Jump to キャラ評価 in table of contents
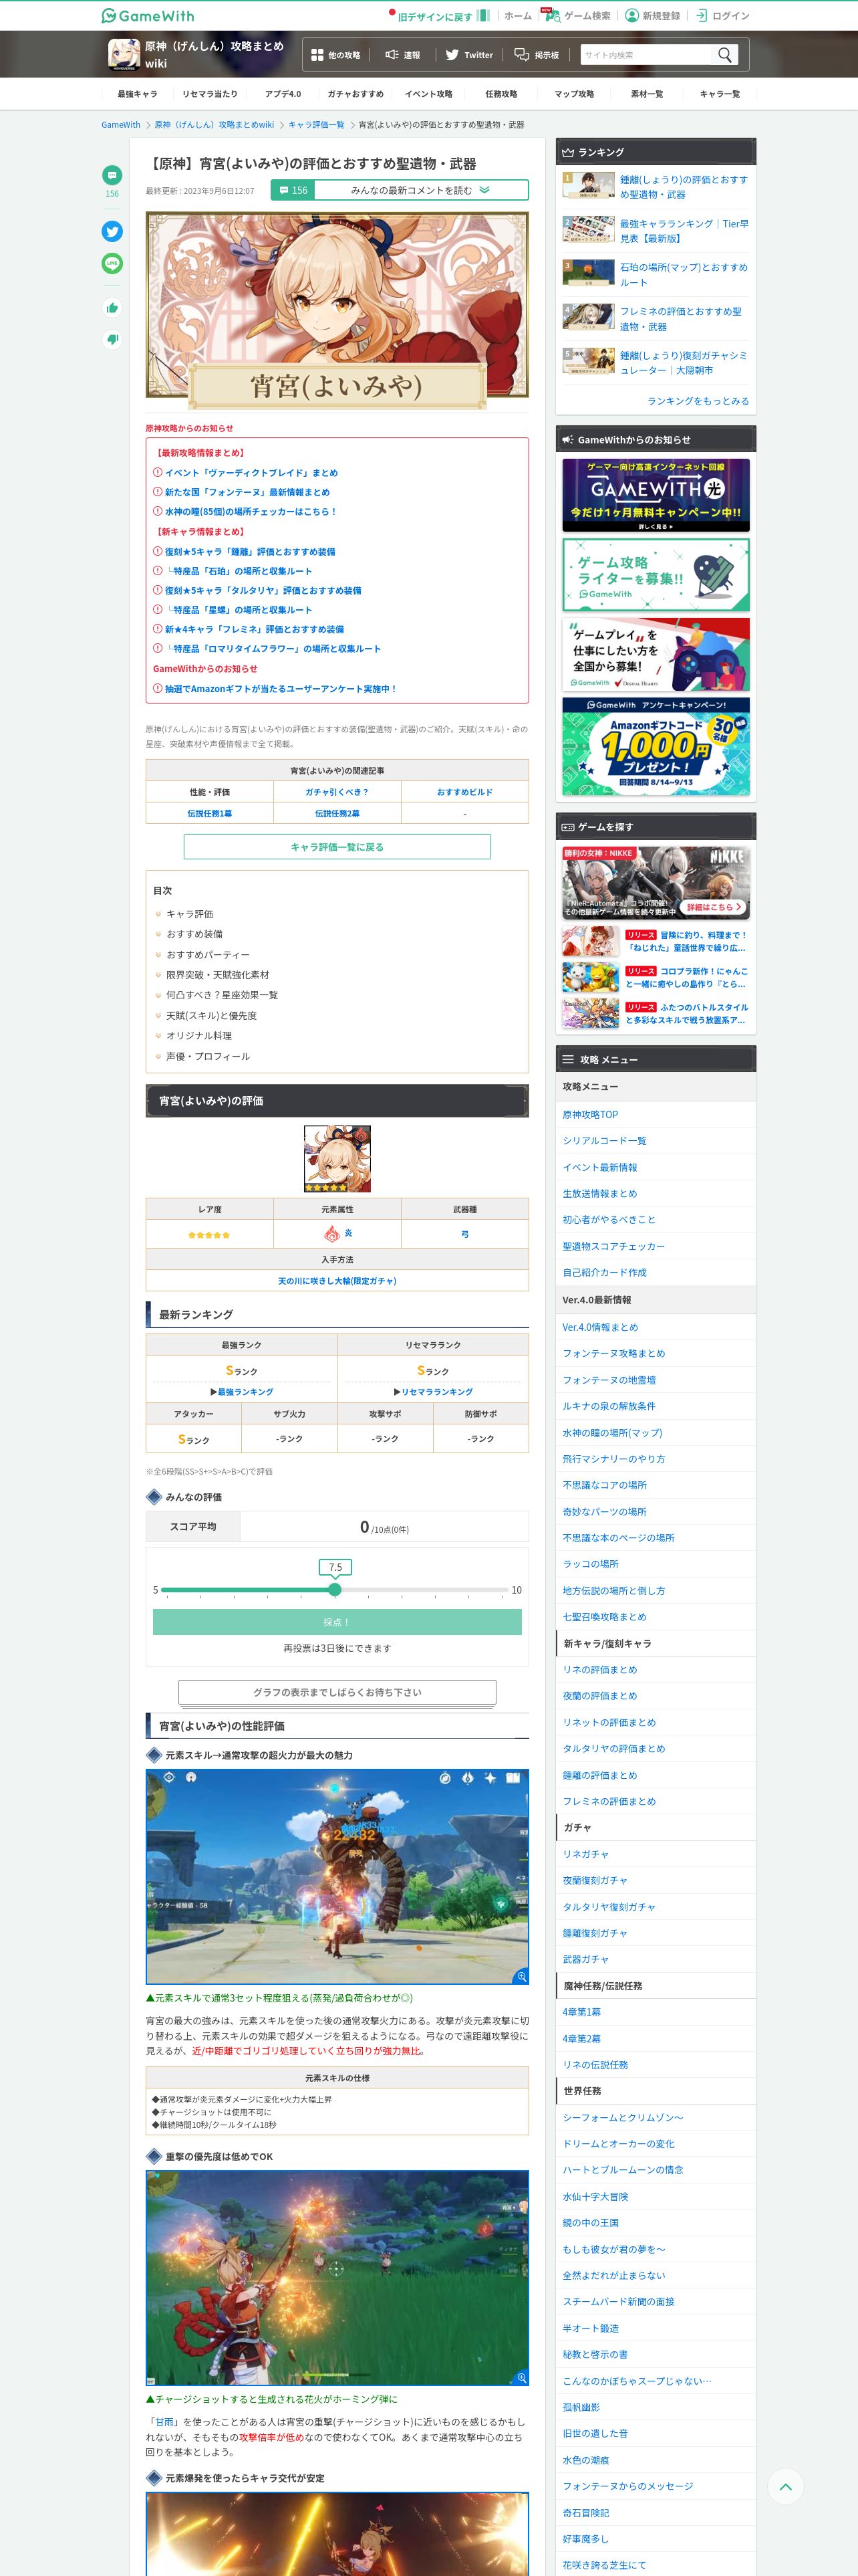Screen dimensions: 858x2576 189,914
